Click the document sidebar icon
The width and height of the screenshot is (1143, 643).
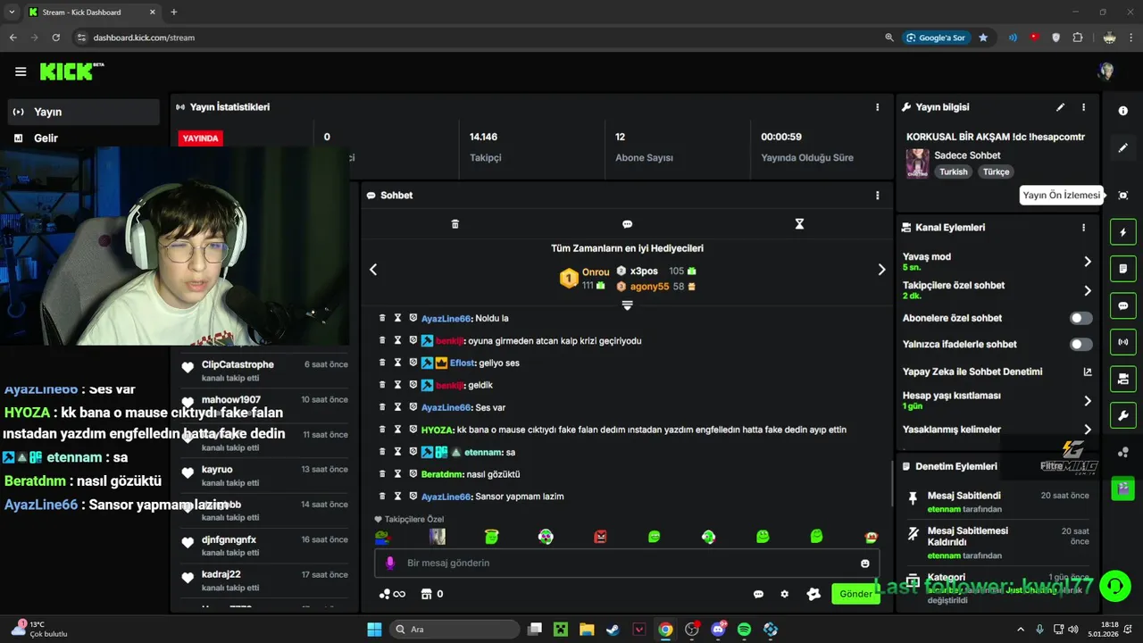click(x=1123, y=269)
